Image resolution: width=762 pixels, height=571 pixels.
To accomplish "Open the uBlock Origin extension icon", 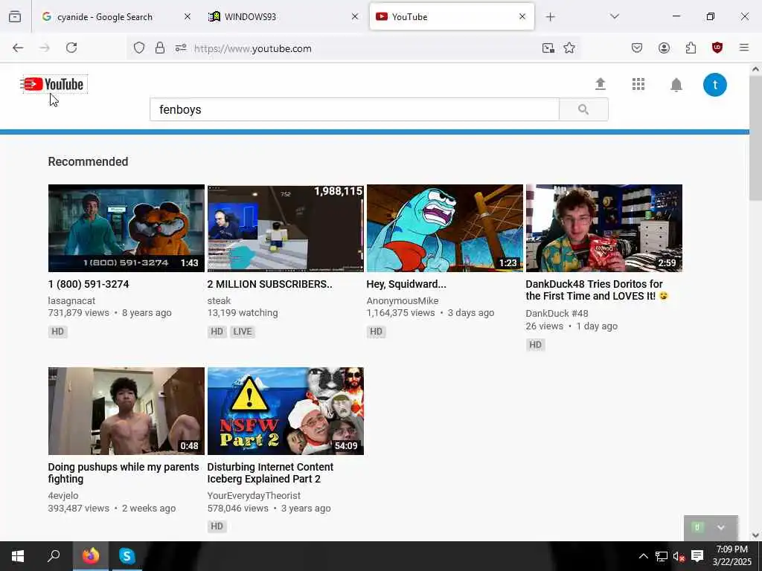I will [x=717, y=48].
